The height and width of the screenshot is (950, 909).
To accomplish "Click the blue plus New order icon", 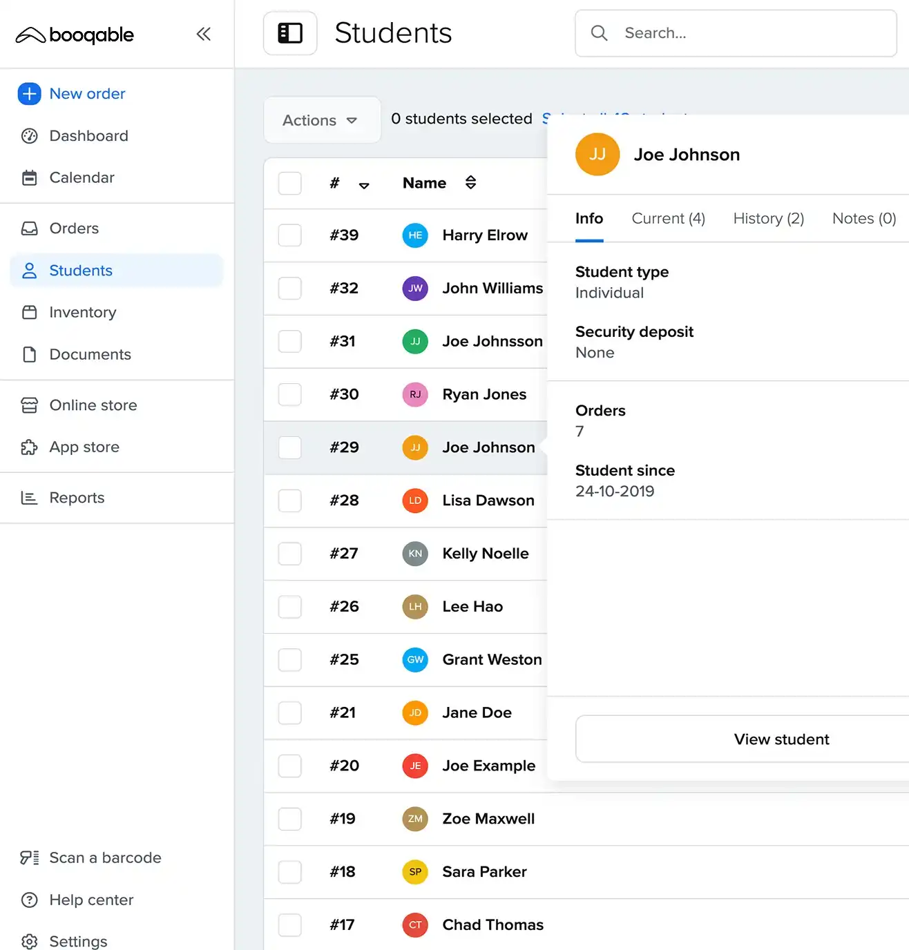I will [x=29, y=94].
